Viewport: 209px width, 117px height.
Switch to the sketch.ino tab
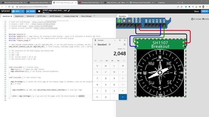click(7, 16)
